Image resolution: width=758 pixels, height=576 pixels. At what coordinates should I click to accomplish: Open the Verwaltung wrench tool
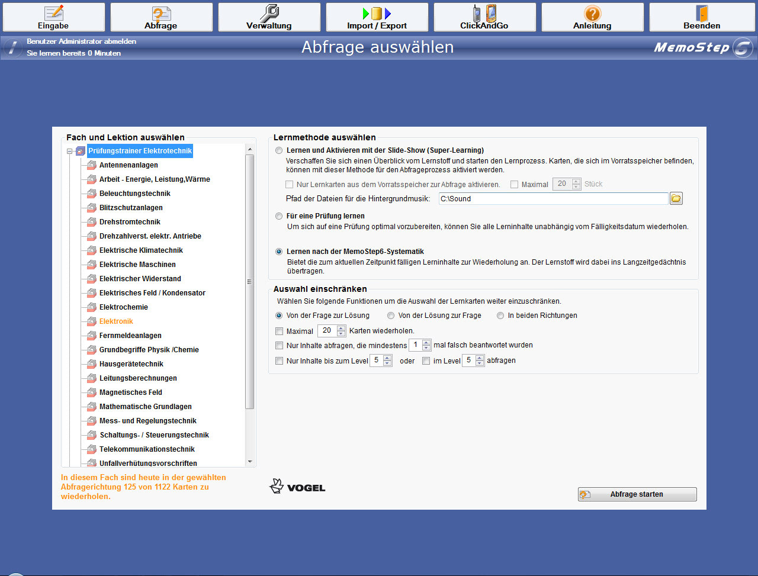pos(269,17)
